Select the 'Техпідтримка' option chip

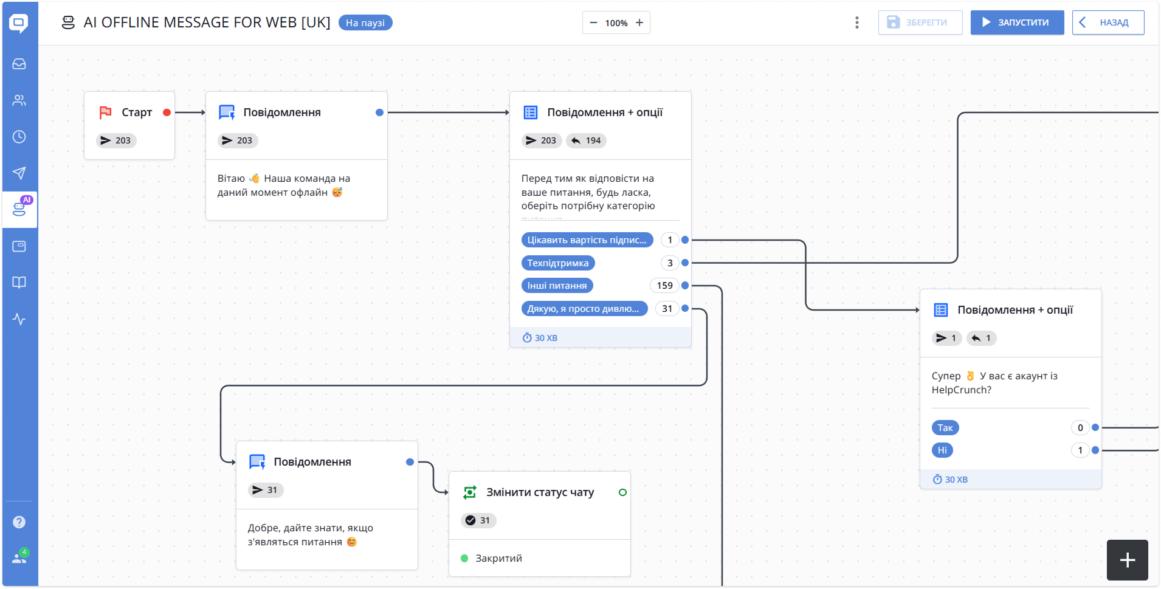coord(557,263)
